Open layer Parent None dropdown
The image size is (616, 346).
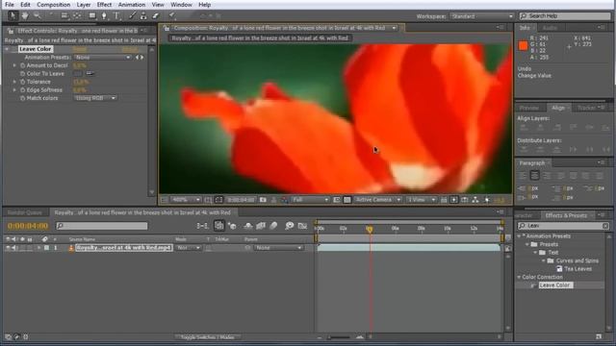click(278, 248)
